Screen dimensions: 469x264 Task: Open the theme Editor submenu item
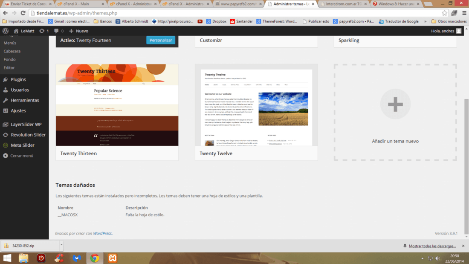[x=9, y=68]
